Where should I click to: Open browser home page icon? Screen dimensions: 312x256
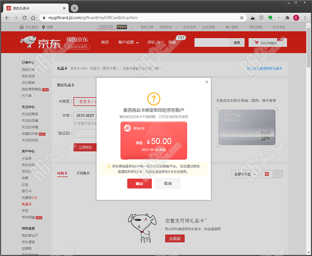(33, 18)
